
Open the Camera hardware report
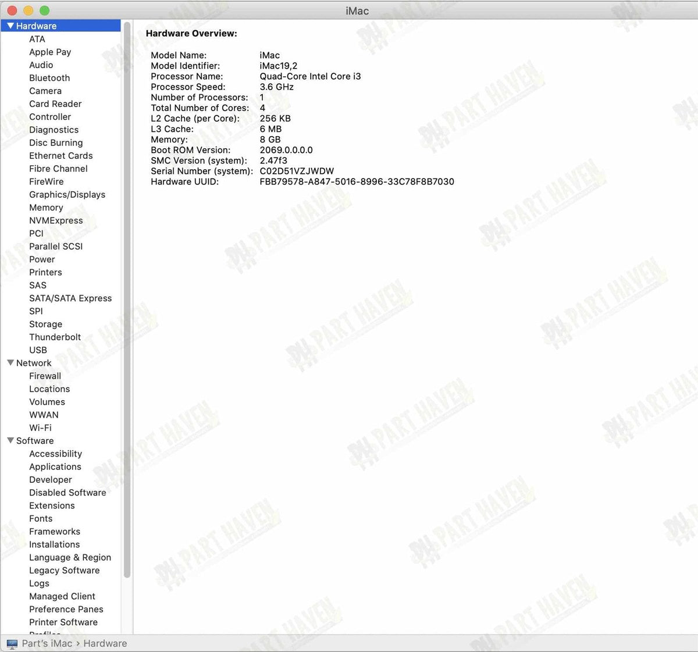(45, 91)
